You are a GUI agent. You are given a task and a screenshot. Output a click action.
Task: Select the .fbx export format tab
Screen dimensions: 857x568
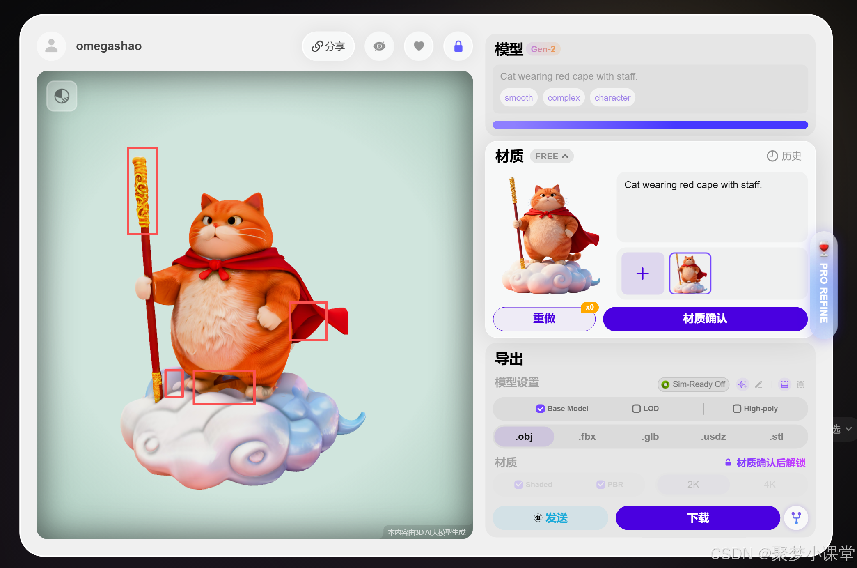point(587,437)
